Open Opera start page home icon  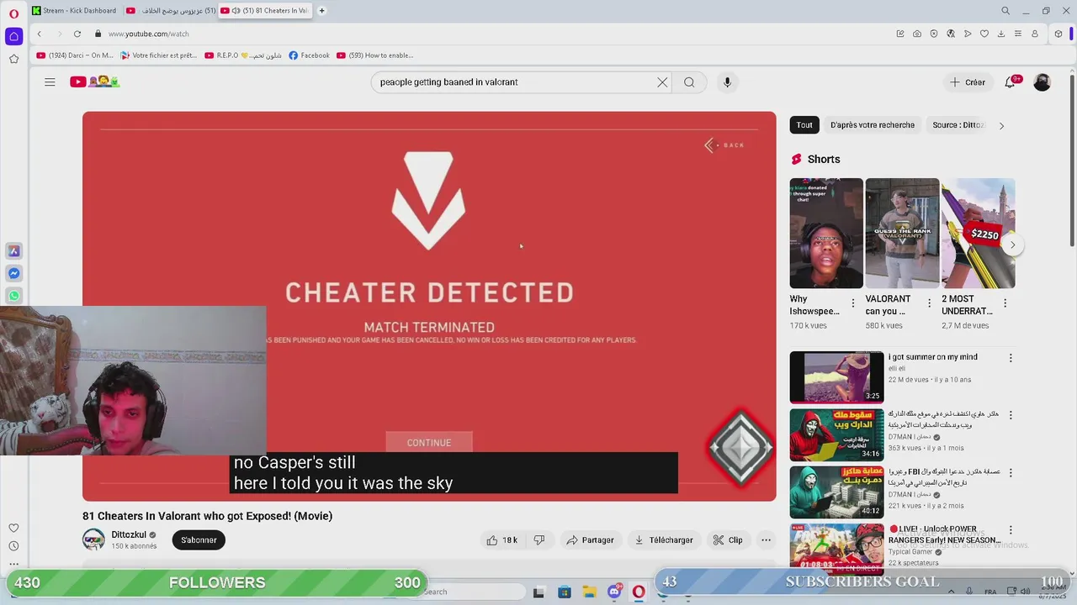13,36
